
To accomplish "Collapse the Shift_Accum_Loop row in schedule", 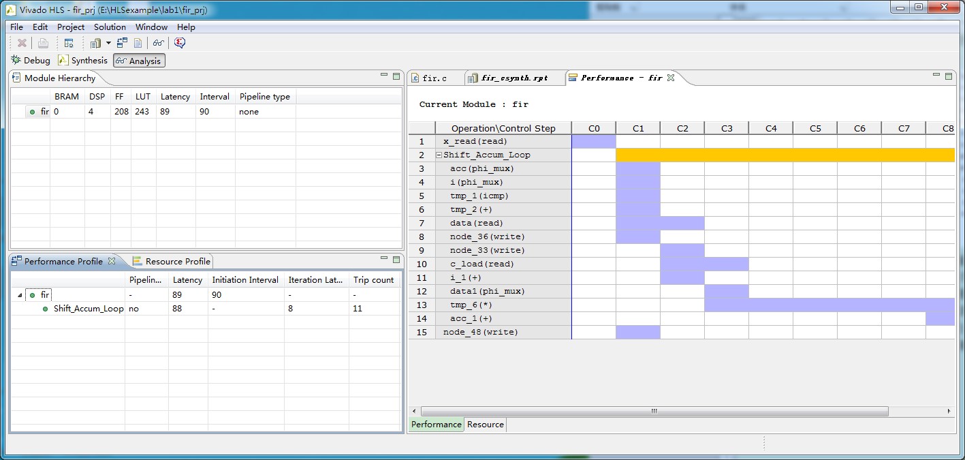I will (439, 155).
